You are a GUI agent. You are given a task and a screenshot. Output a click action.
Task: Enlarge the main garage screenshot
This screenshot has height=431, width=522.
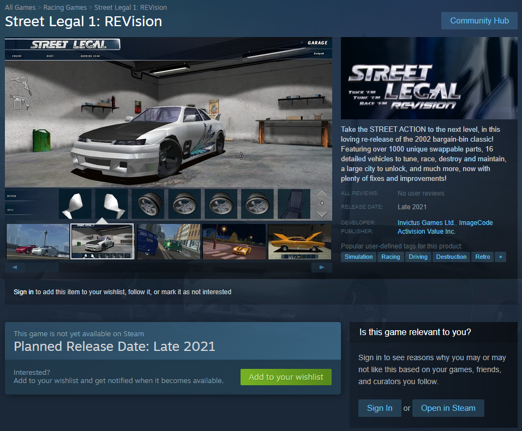tap(169, 129)
